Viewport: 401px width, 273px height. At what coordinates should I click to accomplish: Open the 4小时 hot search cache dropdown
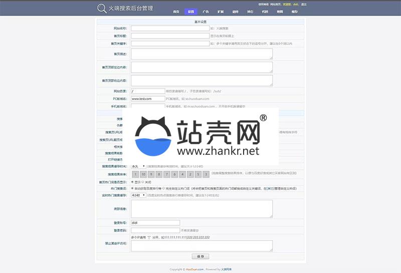pos(138,195)
